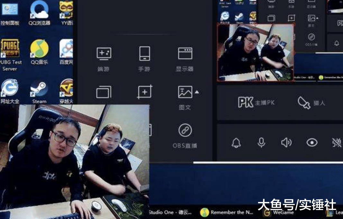Screen dimensions: 343x219
Task: Toggle the speaker volume icon
Action: pyautogui.click(x=286, y=143)
